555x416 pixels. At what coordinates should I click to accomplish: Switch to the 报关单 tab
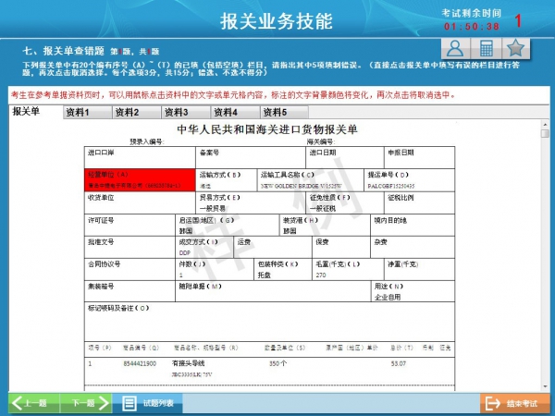click(x=27, y=112)
